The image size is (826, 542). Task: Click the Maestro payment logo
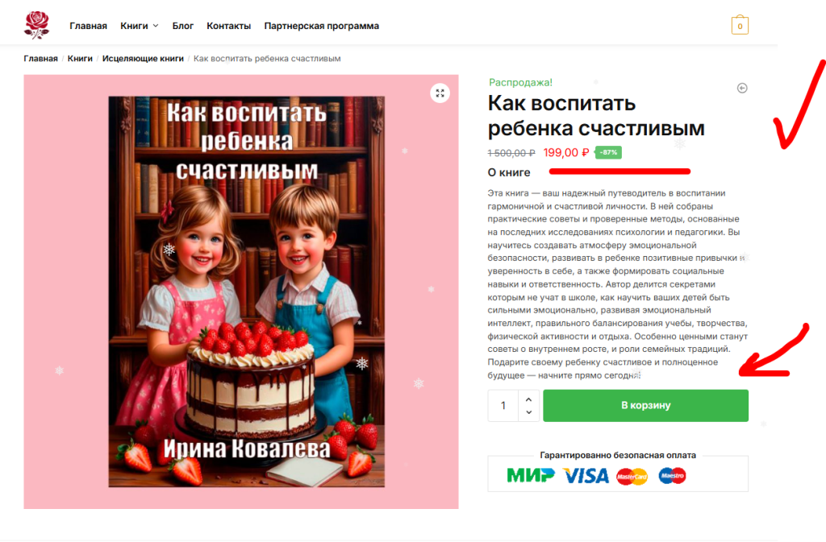click(672, 476)
